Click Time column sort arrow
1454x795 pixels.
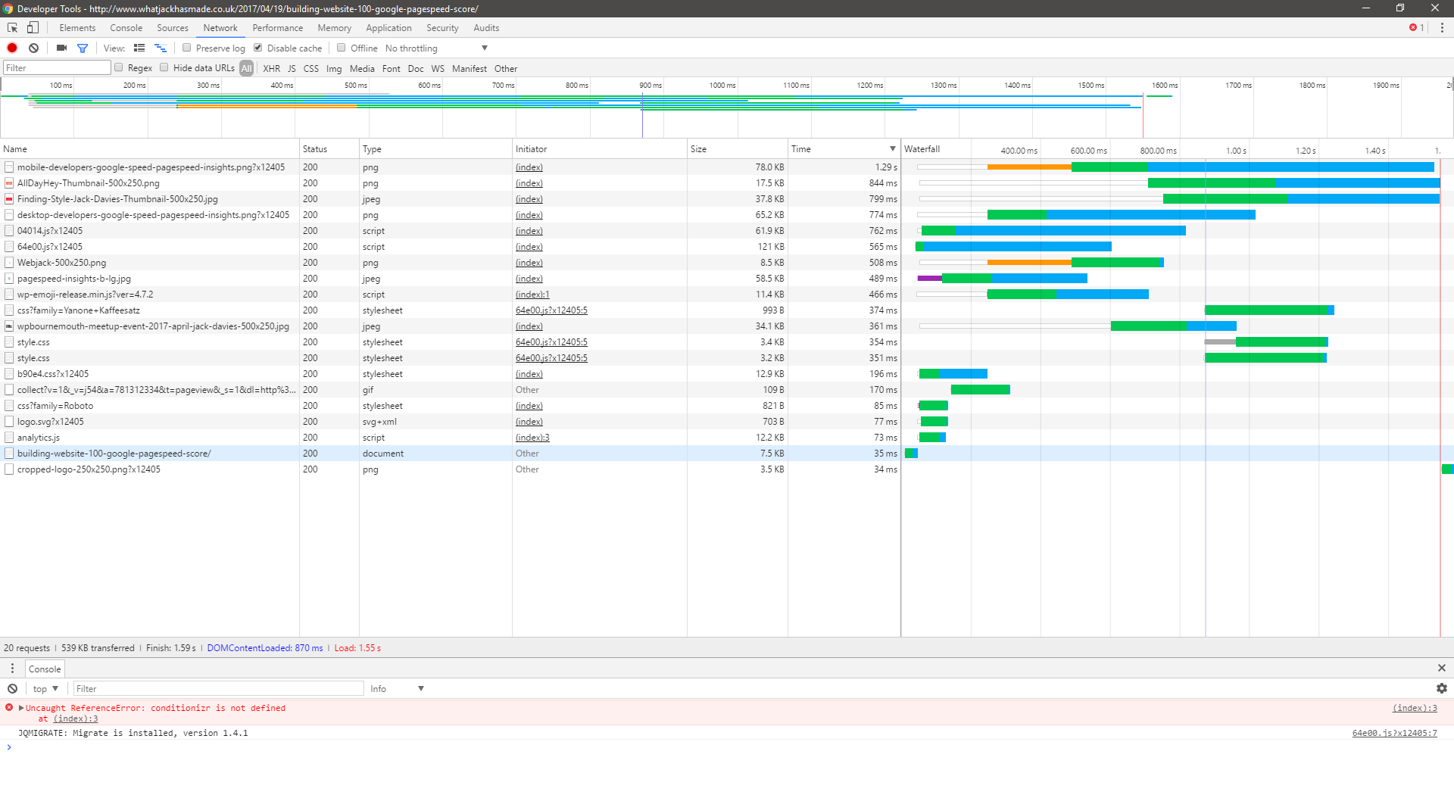893,148
